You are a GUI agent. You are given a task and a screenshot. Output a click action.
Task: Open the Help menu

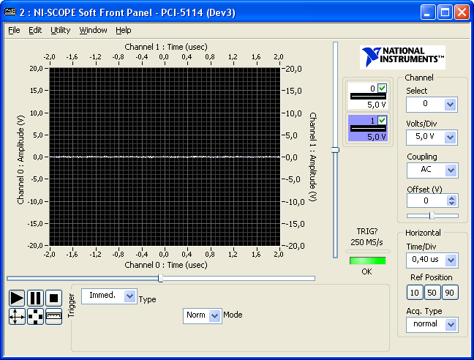click(x=124, y=30)
